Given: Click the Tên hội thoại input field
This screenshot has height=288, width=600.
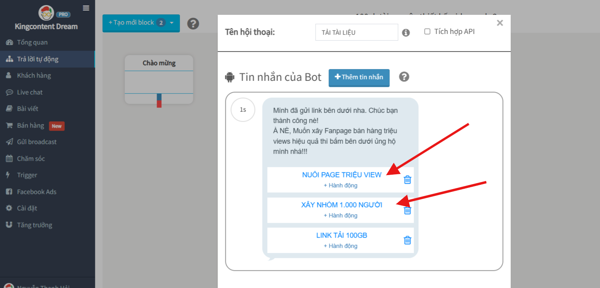Looking at the screenshot, I should point(356,32).
